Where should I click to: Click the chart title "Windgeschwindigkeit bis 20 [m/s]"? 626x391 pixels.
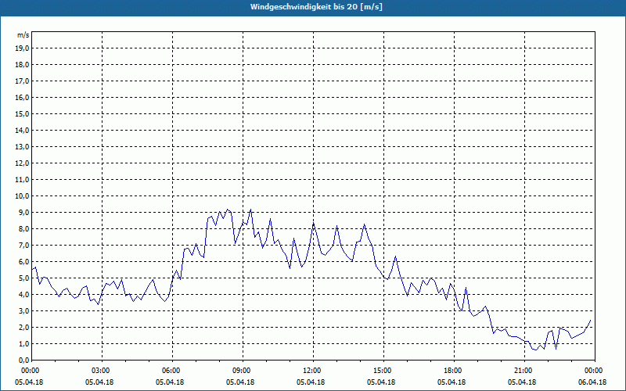point(316,7)
